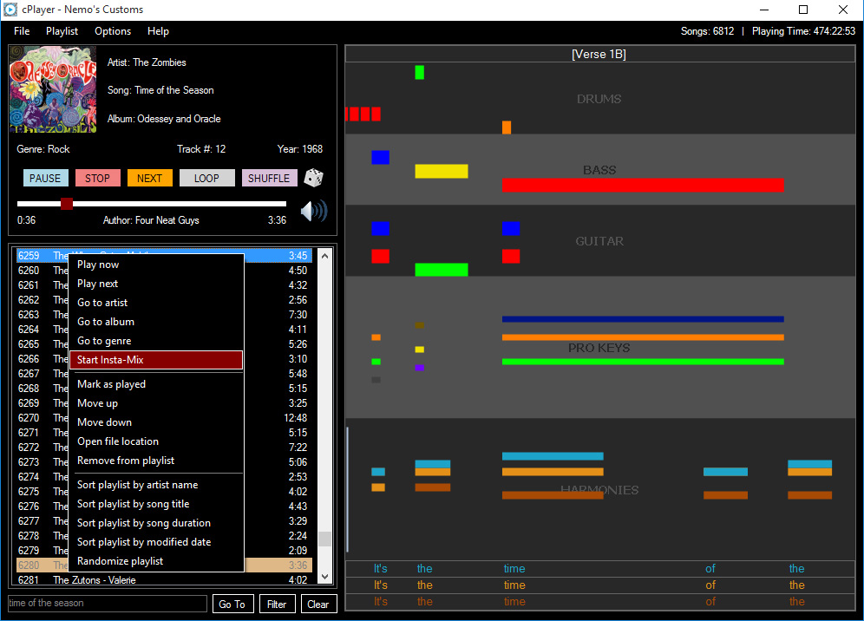Open the Options menu
The height and width of the screenshot is (621, 864).
(x=113, y=31)
